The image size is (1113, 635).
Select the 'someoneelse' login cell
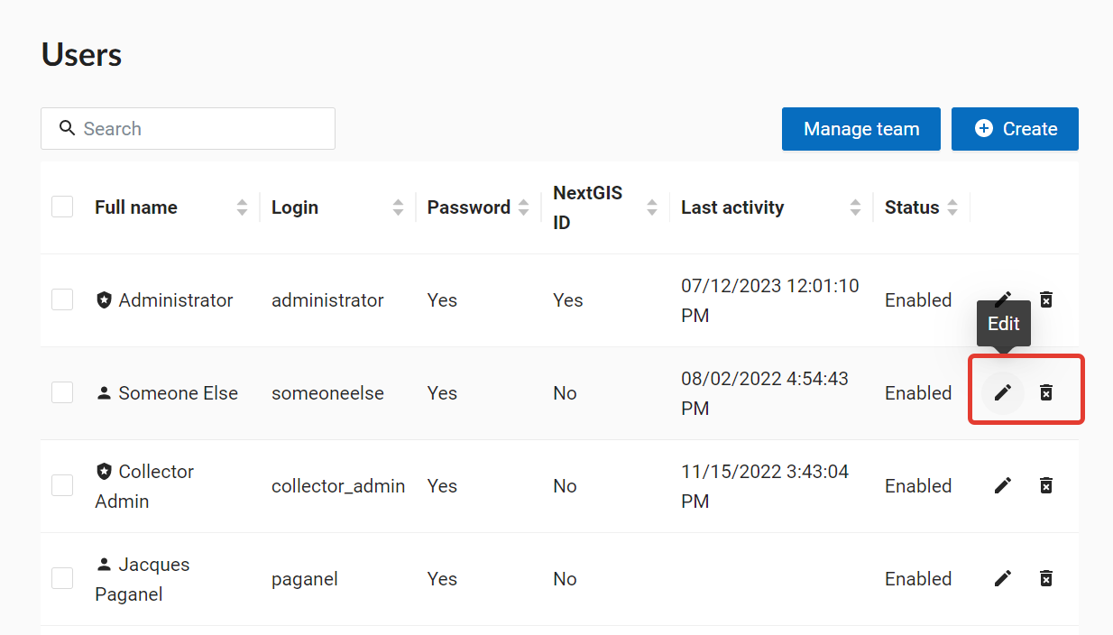click(x=327, y=393)
